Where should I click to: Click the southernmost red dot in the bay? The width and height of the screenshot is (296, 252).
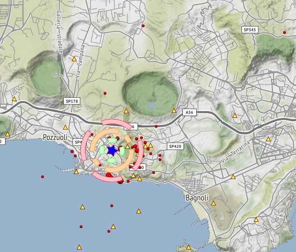tap(109, 231)
